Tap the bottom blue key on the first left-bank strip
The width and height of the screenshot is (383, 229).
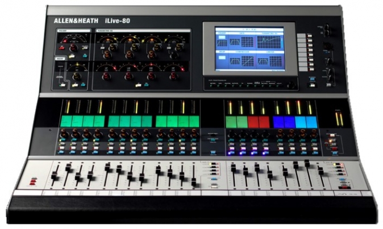(x=61, y=152)
